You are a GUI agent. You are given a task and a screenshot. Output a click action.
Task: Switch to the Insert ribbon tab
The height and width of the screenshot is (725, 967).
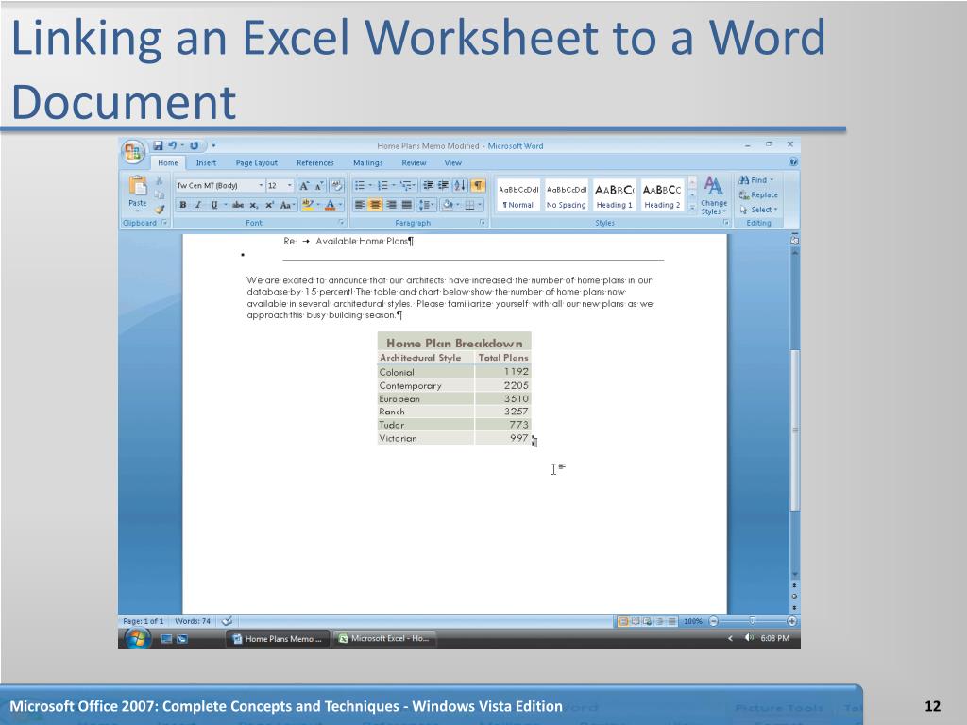(206, 162)
